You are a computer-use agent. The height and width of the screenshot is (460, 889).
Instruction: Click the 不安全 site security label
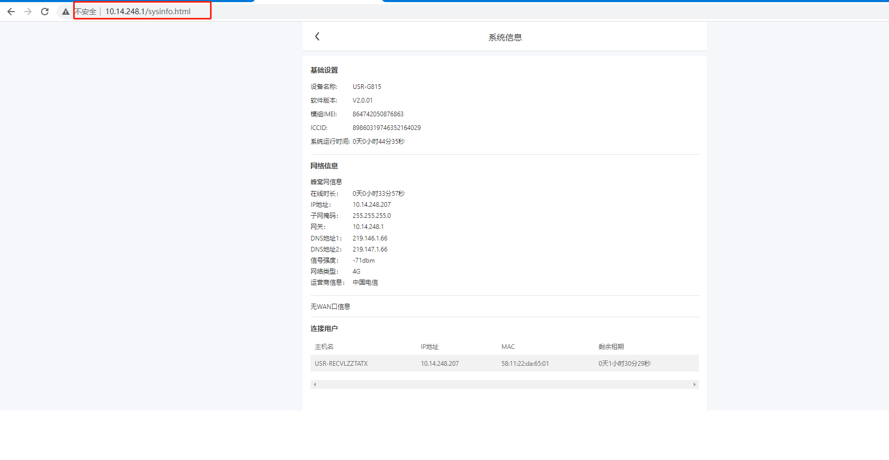tap(86, 12)
